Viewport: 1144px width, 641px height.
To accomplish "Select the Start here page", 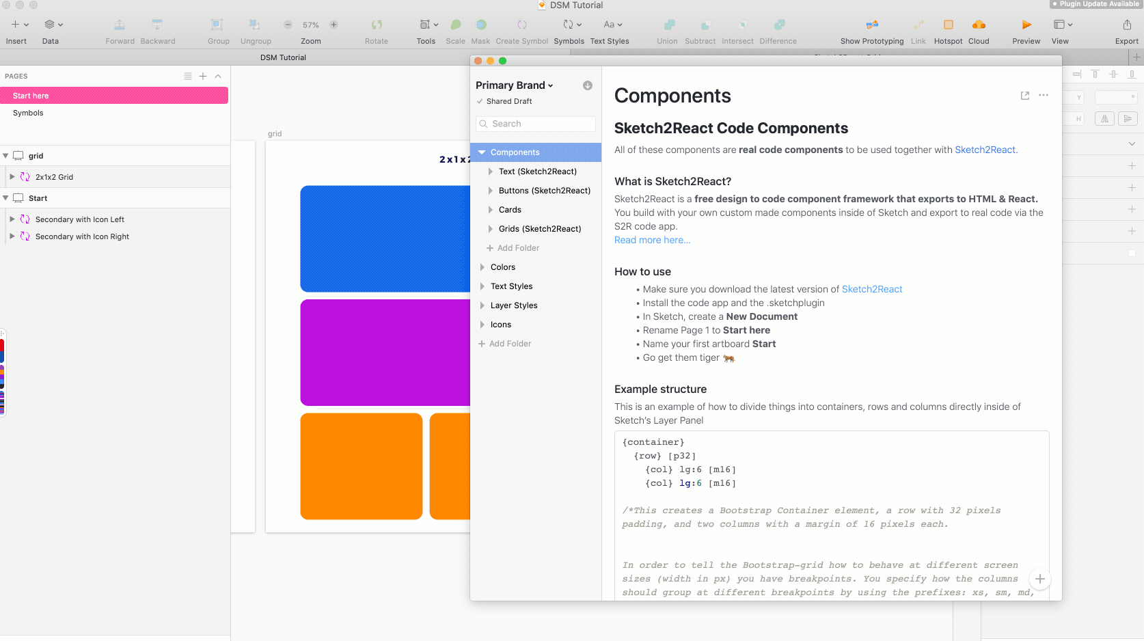I will click(x=114, y=96).
